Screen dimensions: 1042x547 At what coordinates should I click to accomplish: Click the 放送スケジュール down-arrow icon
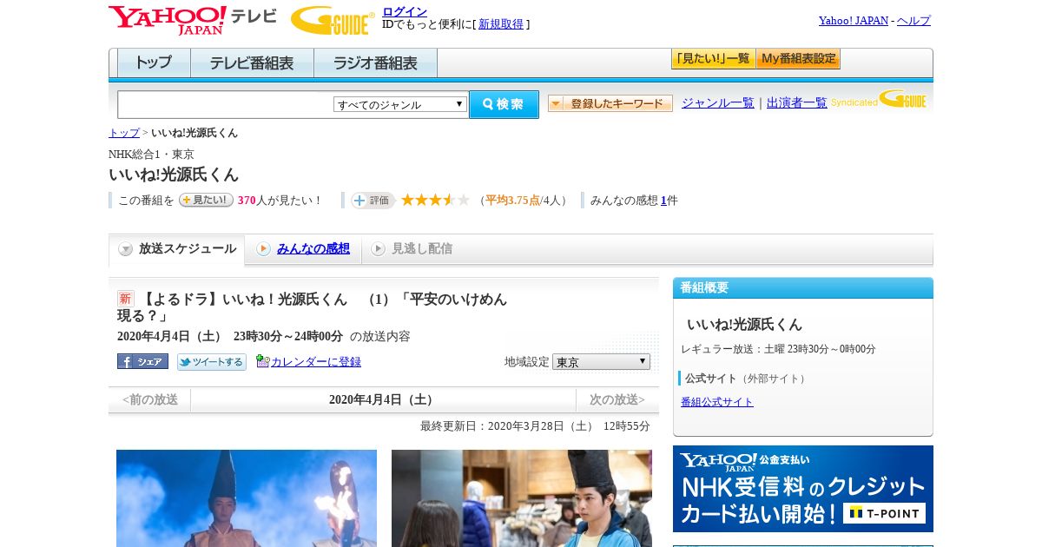126,249
